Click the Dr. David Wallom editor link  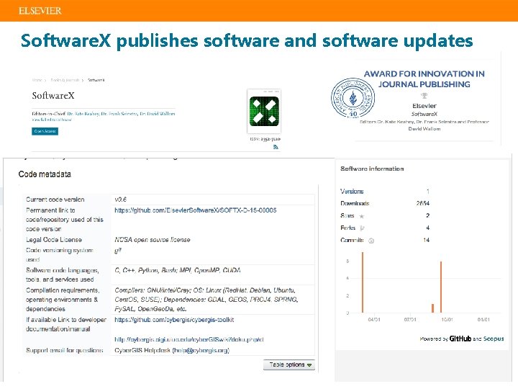click(158, 114)
